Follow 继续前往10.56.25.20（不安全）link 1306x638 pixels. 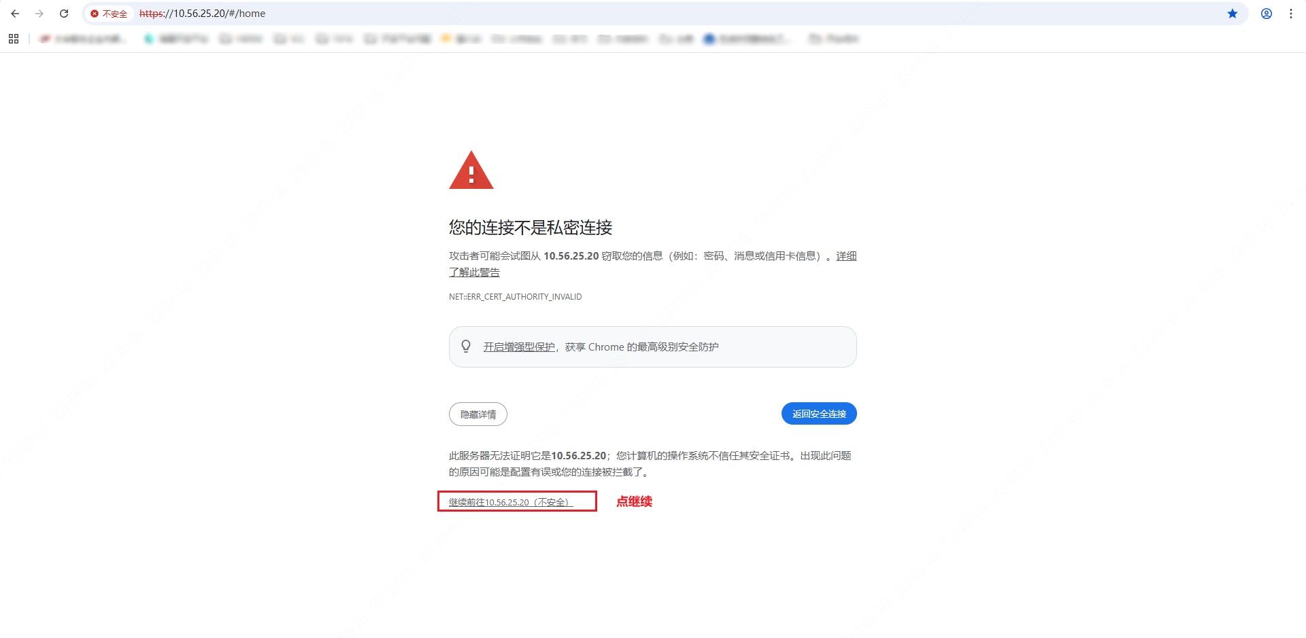click(x=511, y=502)
